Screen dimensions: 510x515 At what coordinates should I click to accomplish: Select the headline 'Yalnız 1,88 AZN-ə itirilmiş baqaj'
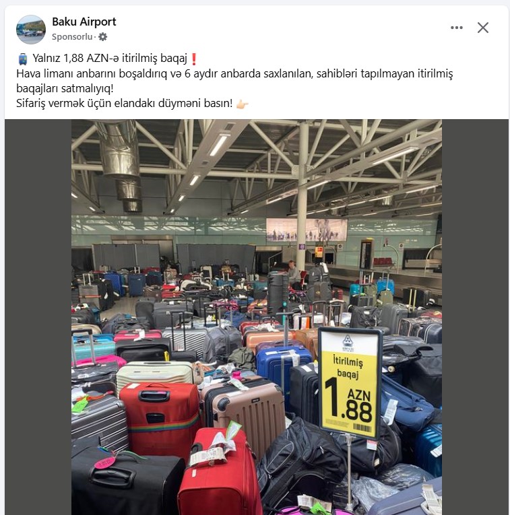[110, 59]
